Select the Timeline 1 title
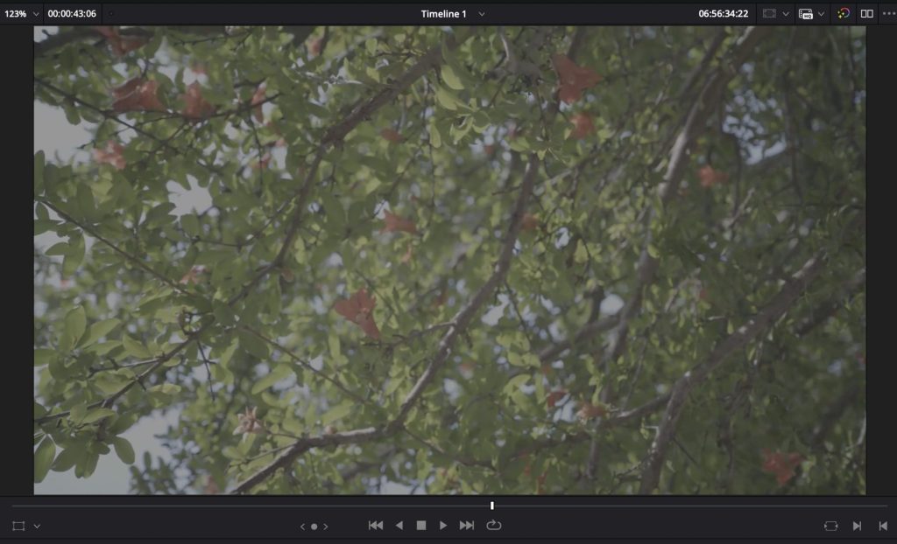 pyautogui.click(x=443, y=14)
